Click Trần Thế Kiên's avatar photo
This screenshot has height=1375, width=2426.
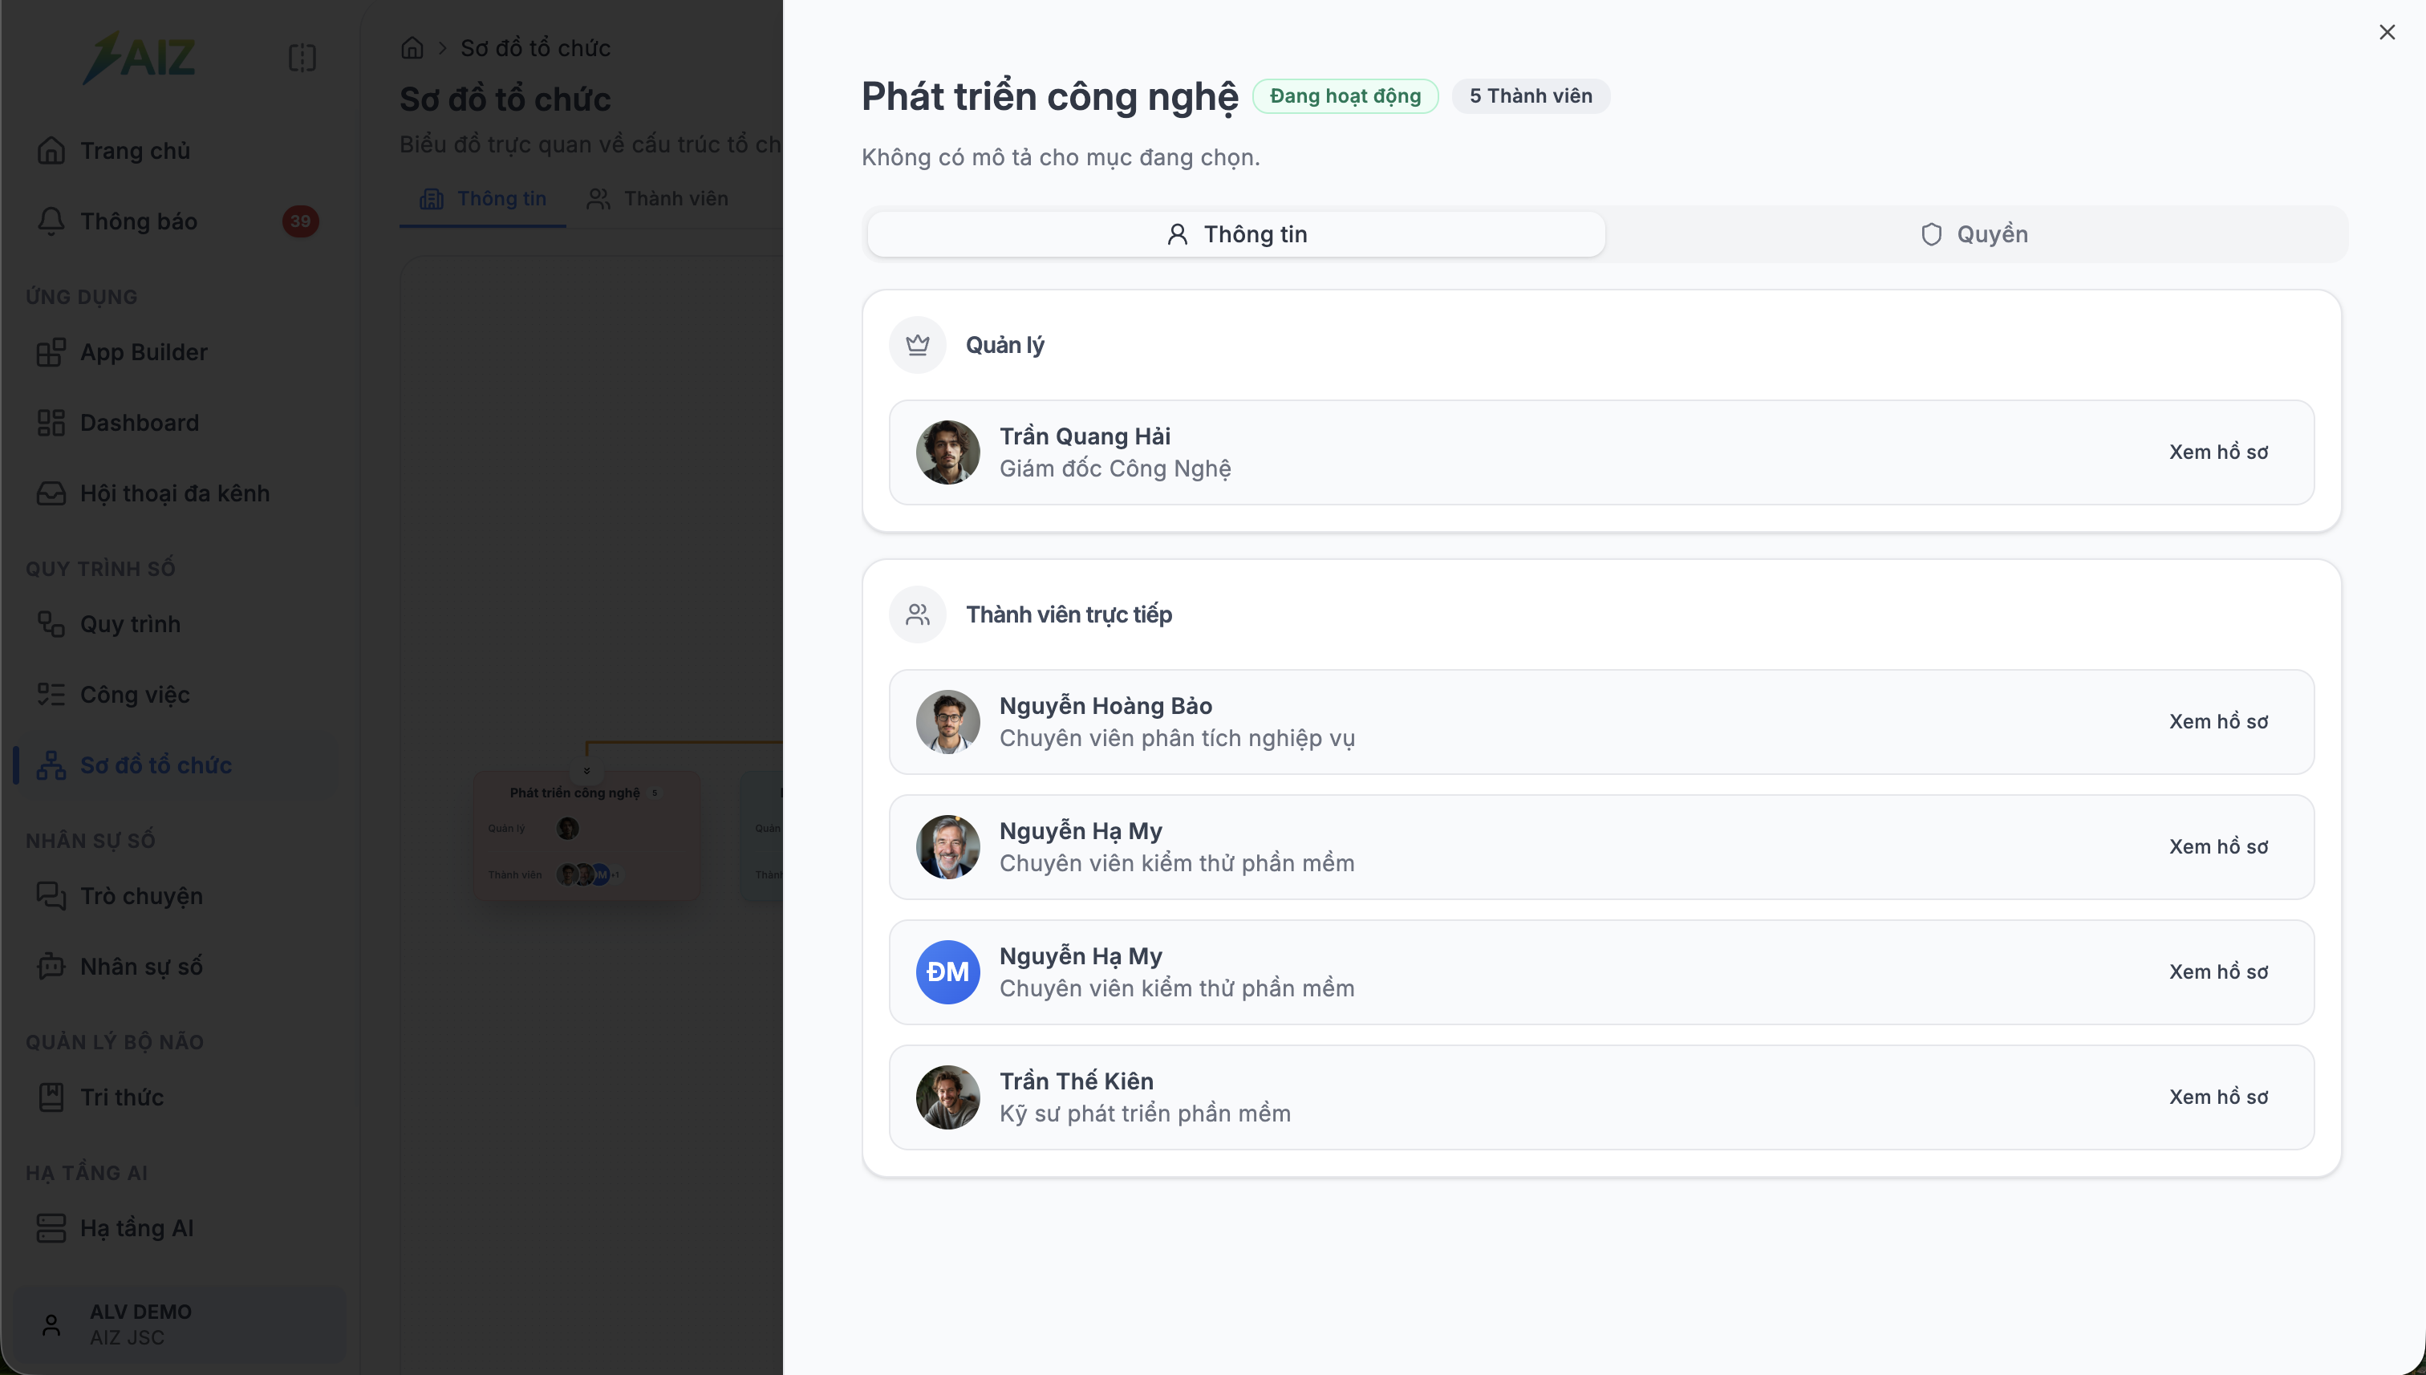pos(947,1097)
